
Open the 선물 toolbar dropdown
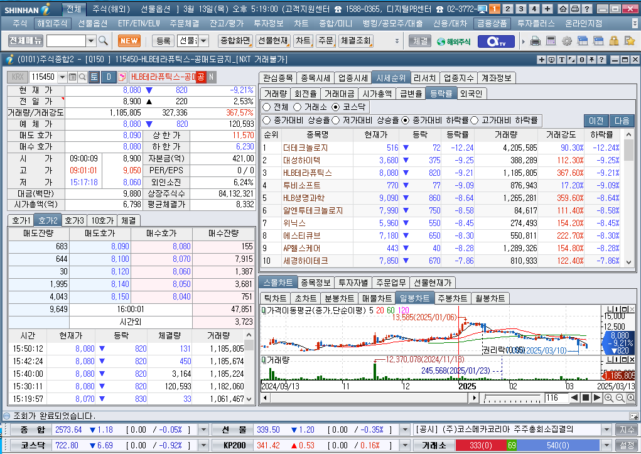pyautogui.click(x=203, y=40)
